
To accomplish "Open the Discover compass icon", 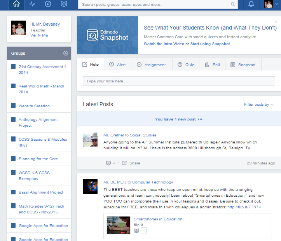I will (48, 4).
